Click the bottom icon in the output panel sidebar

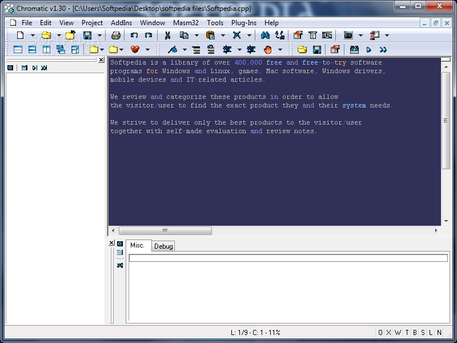tap(120, 265)
